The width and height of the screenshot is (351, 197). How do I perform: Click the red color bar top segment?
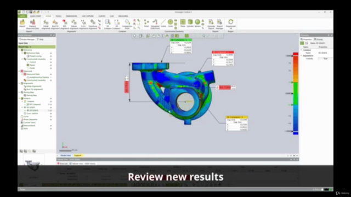(x=296, y=54)
